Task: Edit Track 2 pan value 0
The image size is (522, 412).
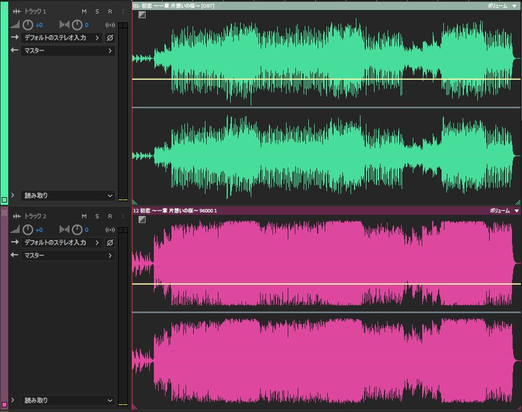Action: pyautogui.click(x=86, y=230)
